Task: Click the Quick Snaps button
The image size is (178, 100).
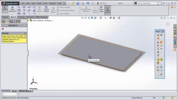Action: coord(101,9)
